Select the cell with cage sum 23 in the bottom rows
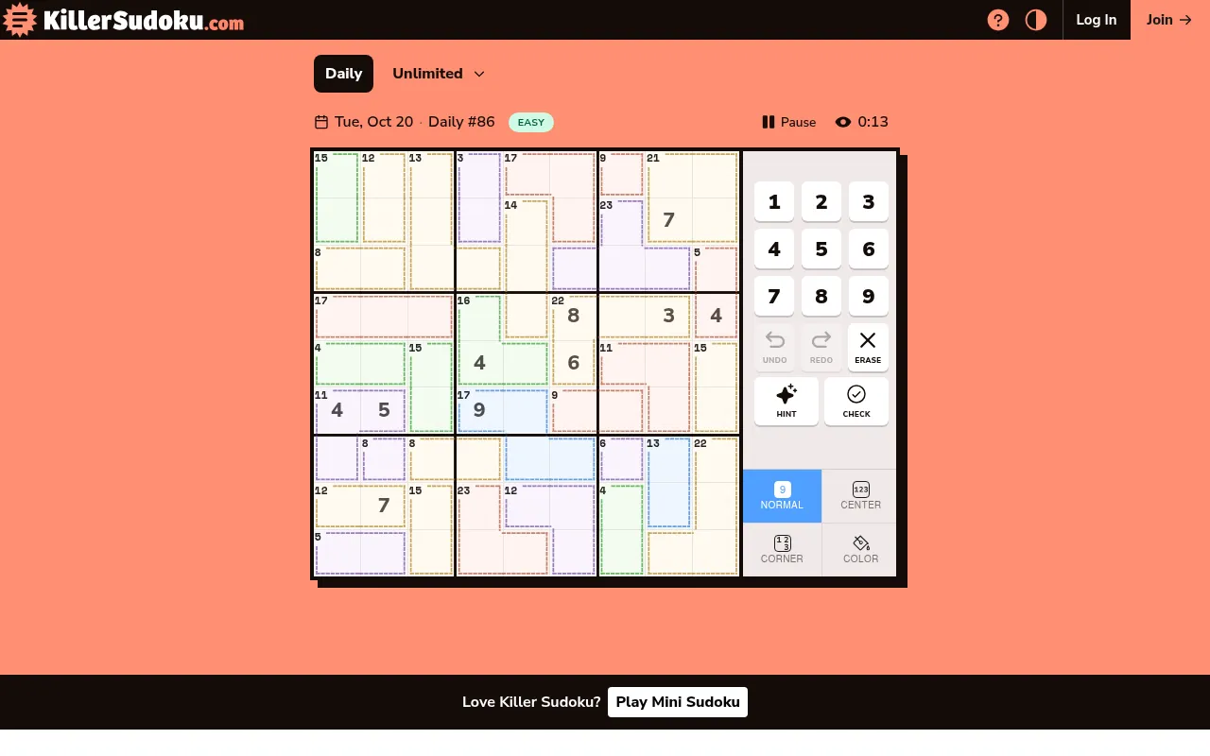Image resolution: width=1210 pixels, height=756 pixels. click(479, 506)
